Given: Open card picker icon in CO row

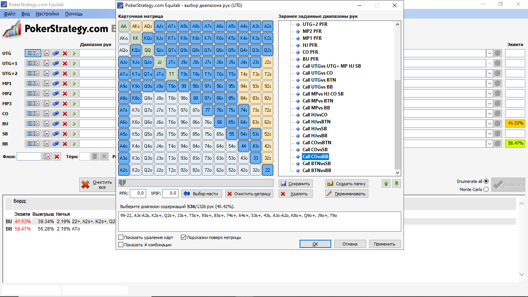Looking at the screenshot, I should (x=46, y=113).
